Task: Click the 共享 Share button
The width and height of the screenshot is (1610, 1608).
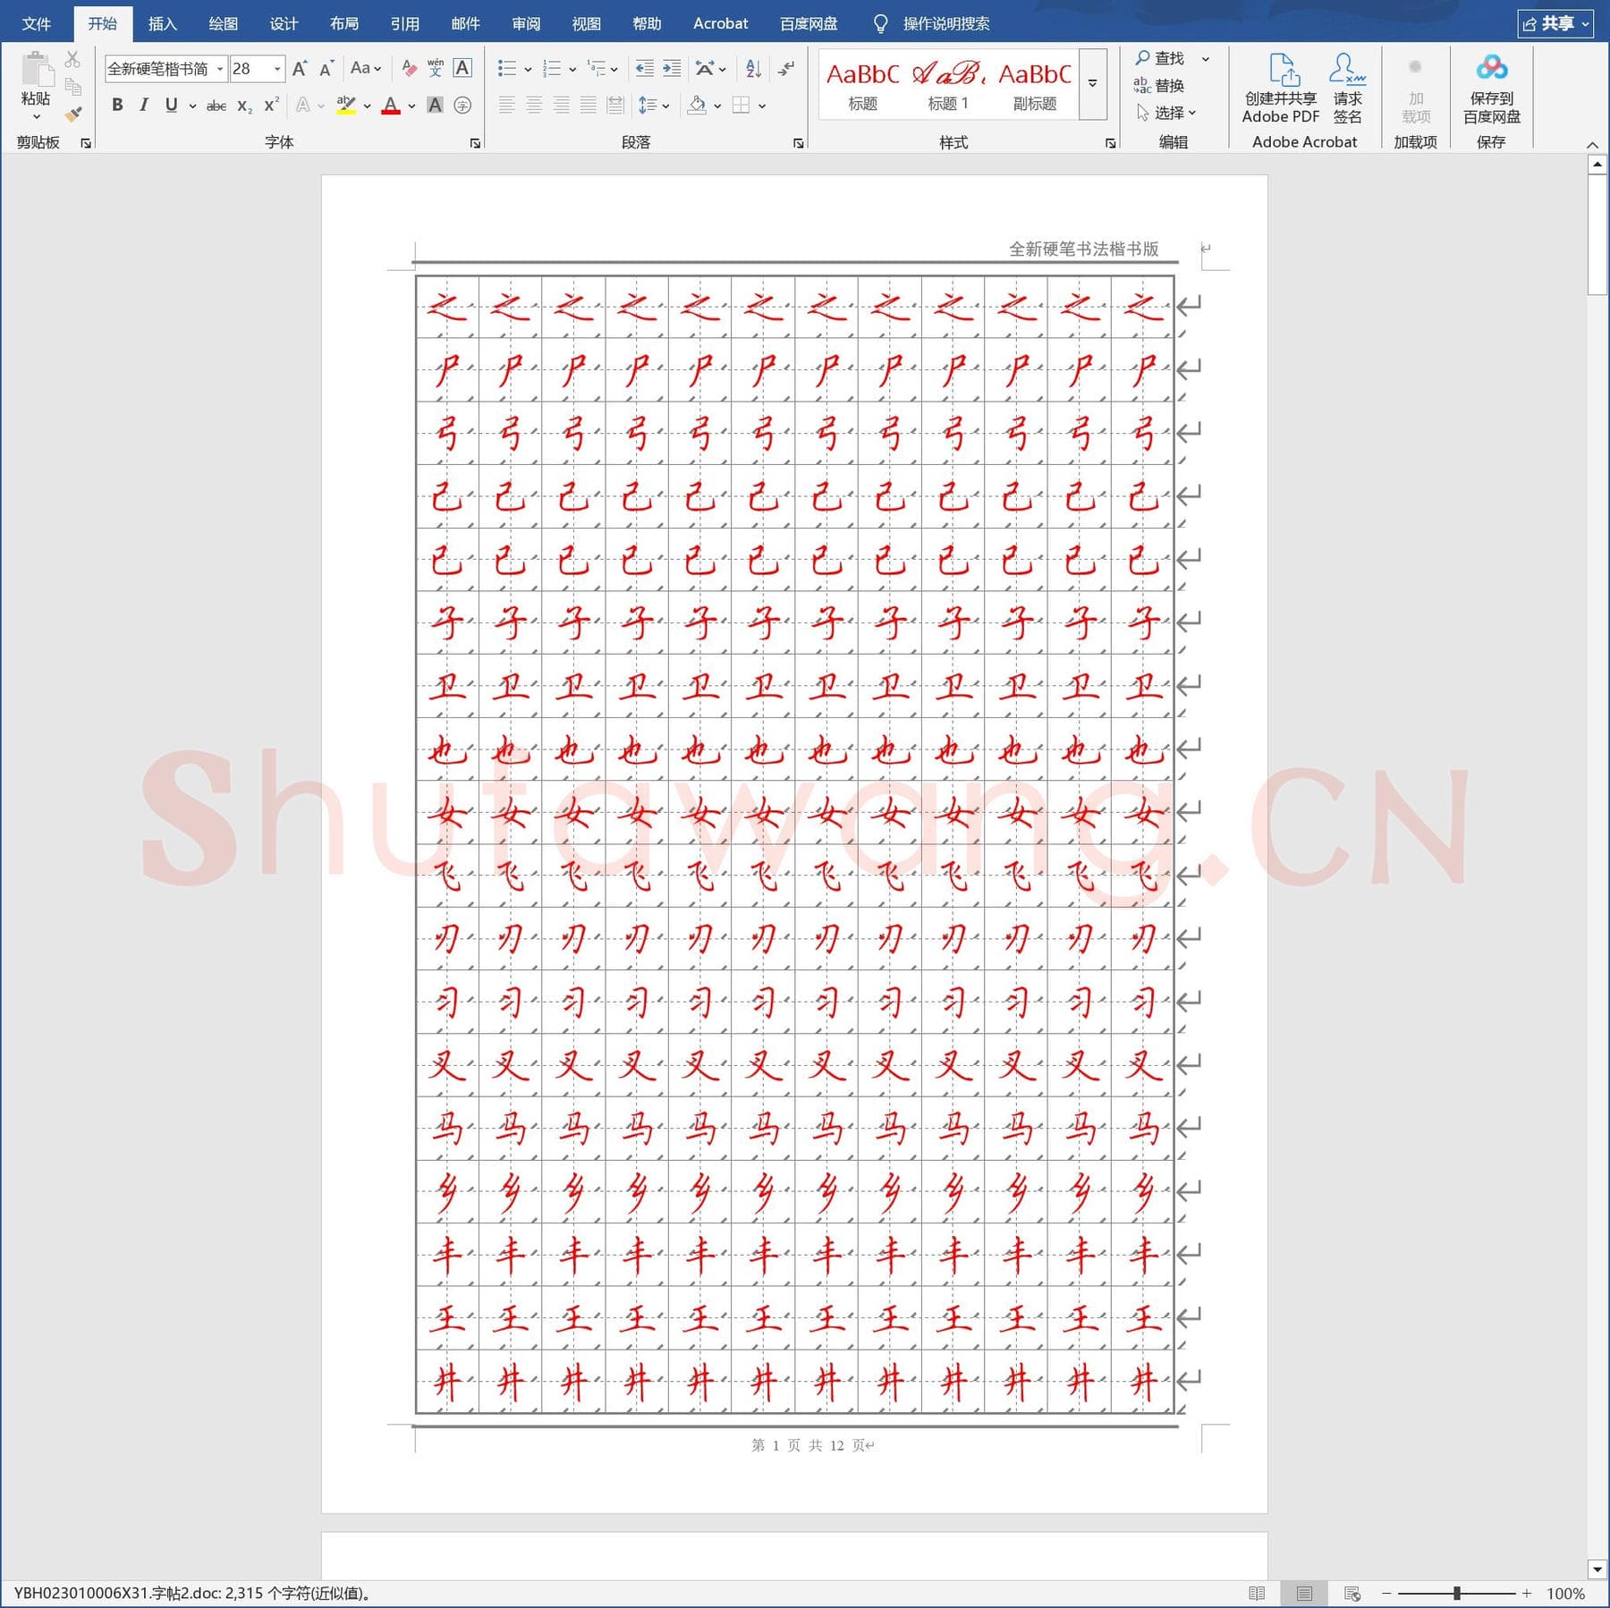Action: 1555,24
